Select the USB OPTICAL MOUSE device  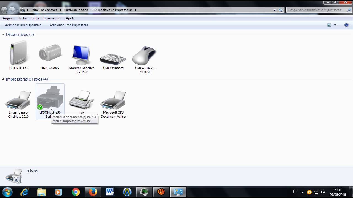point(145,56)
